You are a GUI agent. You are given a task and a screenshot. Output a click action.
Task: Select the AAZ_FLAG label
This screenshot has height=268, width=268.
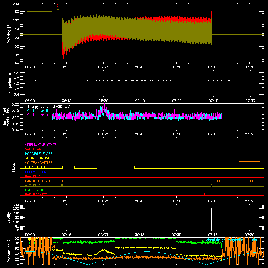pos(33,185)
